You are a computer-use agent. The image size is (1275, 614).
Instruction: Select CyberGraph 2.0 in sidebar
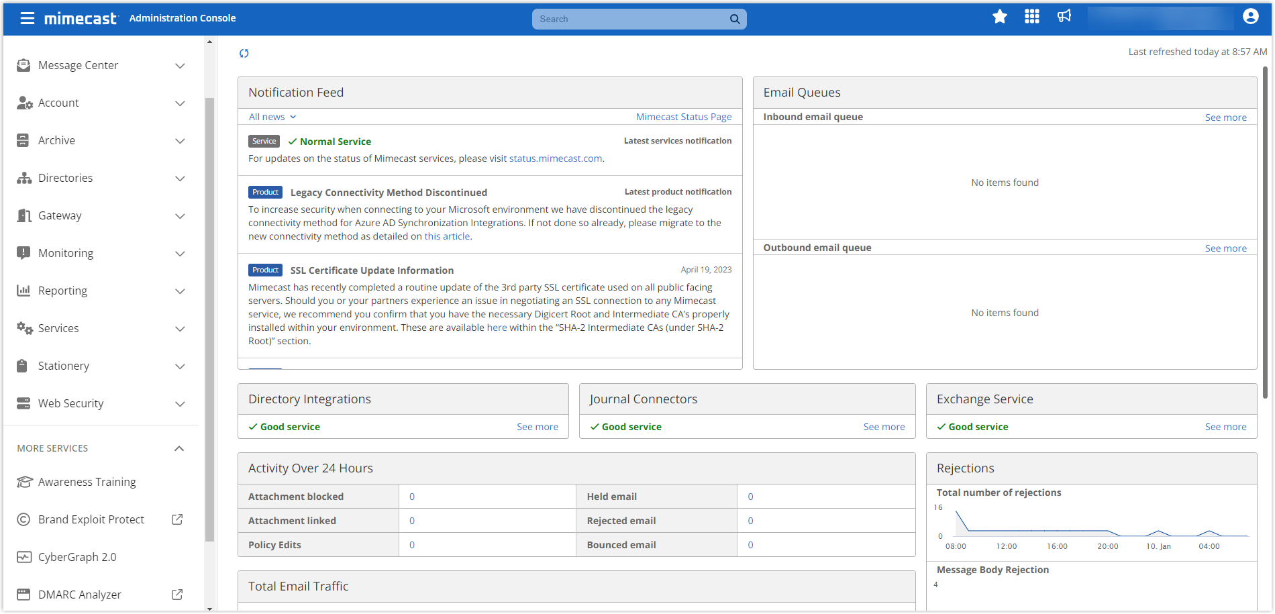point(77,557)
